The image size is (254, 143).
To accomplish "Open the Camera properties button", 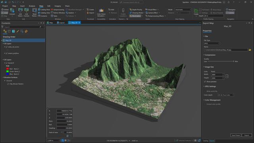I will pyautogui.click(x=230, y=13).
